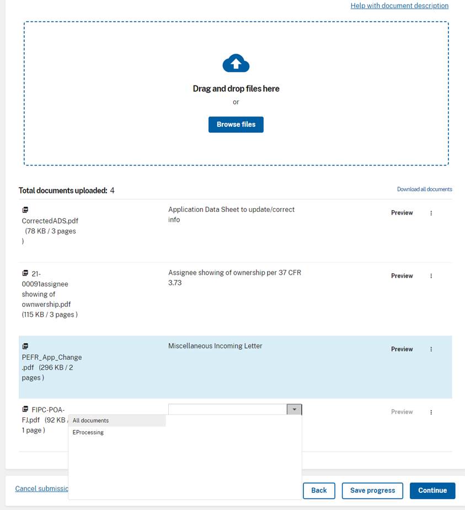Click the document description dropdown arrow
The image size is (465, 510).
[x=295, y=410]
